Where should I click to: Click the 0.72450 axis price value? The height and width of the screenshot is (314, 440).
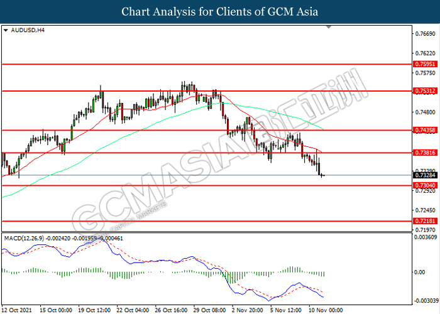click(x=425, y=210)
